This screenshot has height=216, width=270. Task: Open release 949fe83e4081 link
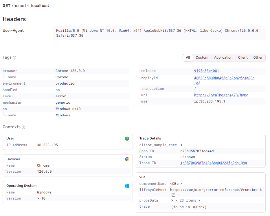[206, 71]
